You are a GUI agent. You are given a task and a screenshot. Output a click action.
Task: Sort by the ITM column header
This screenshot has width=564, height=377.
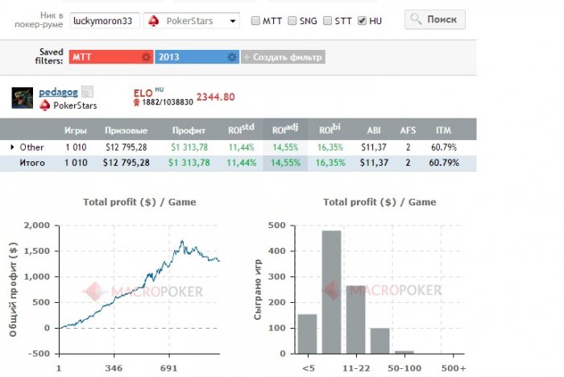(443, 130)
